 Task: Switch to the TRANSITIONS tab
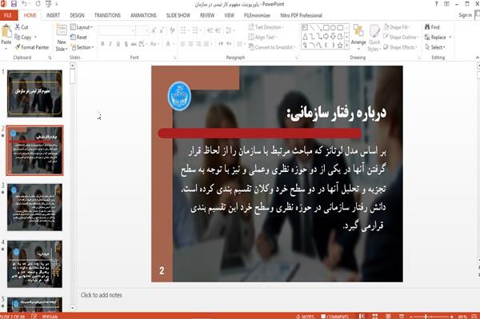coord(107,15)
